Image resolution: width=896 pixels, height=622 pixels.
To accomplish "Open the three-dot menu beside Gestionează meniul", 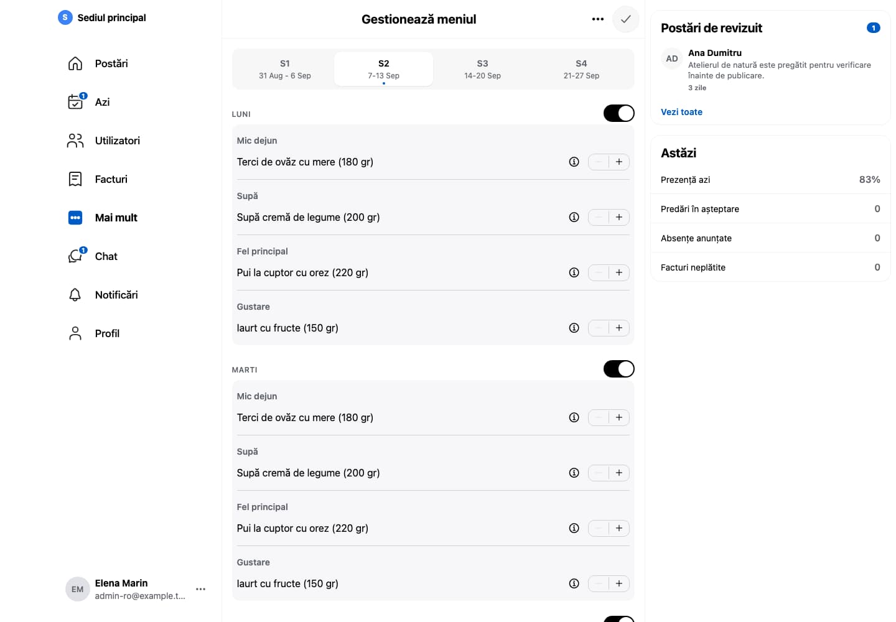I will click(598, 19).
